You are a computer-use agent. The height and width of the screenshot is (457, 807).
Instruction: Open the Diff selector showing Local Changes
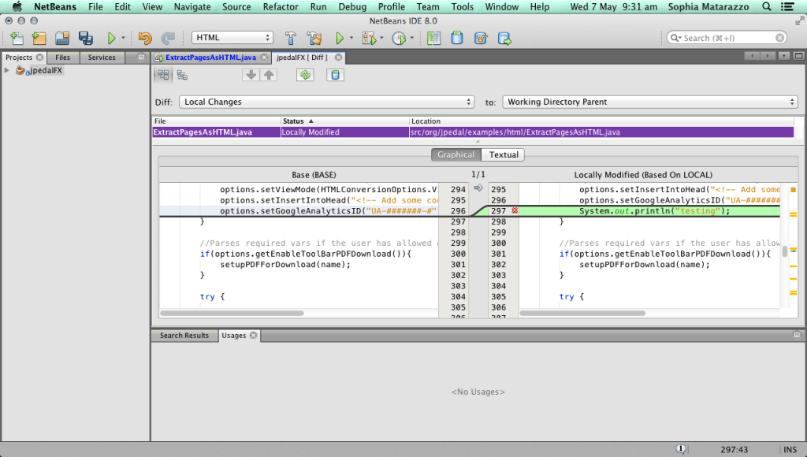click(x=327, y=102)
